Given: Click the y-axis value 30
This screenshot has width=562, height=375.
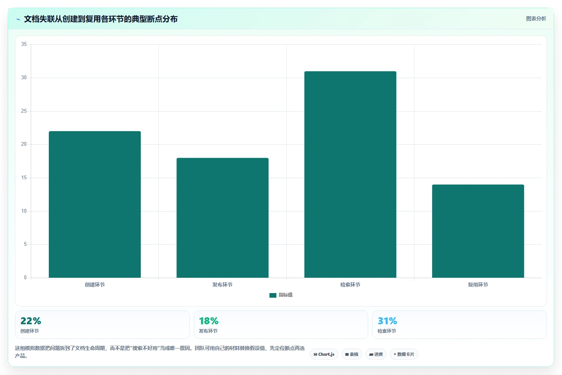Looking at the screenshot, I should pyautogui.click(x=24, y=78).
